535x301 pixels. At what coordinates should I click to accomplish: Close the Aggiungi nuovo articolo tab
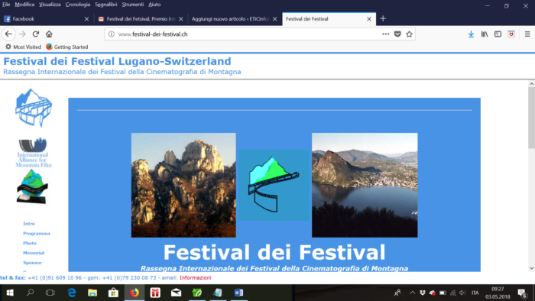click(274, 19)
